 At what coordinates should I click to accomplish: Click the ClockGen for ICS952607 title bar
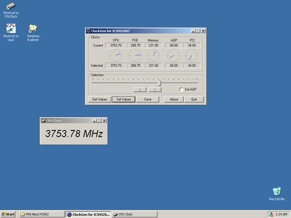pos(146,31)
